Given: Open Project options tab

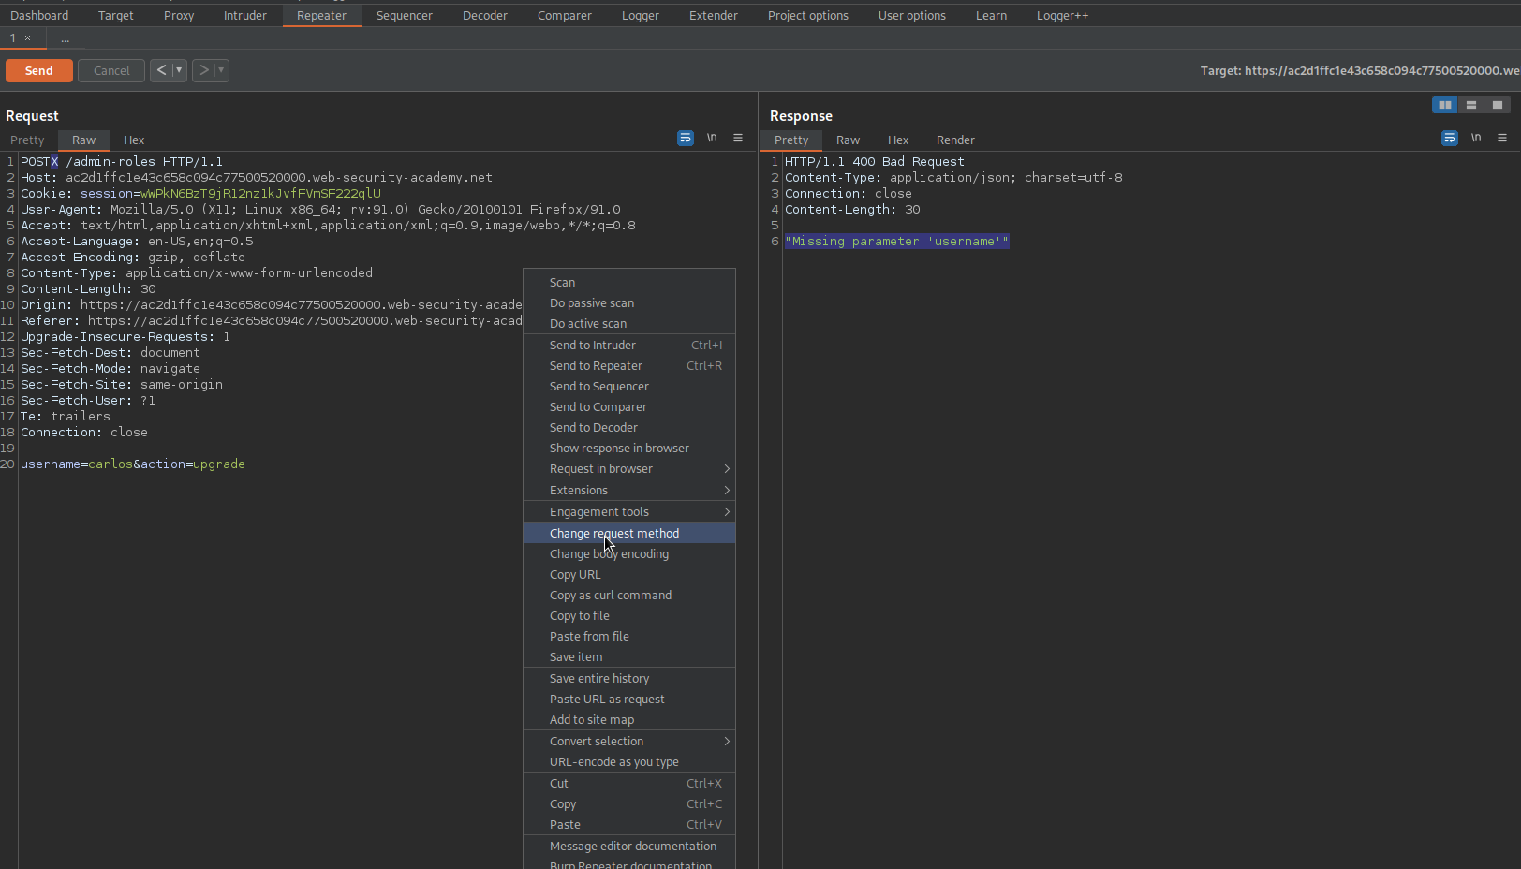Looking at the screenshot, I should point(808,15).
